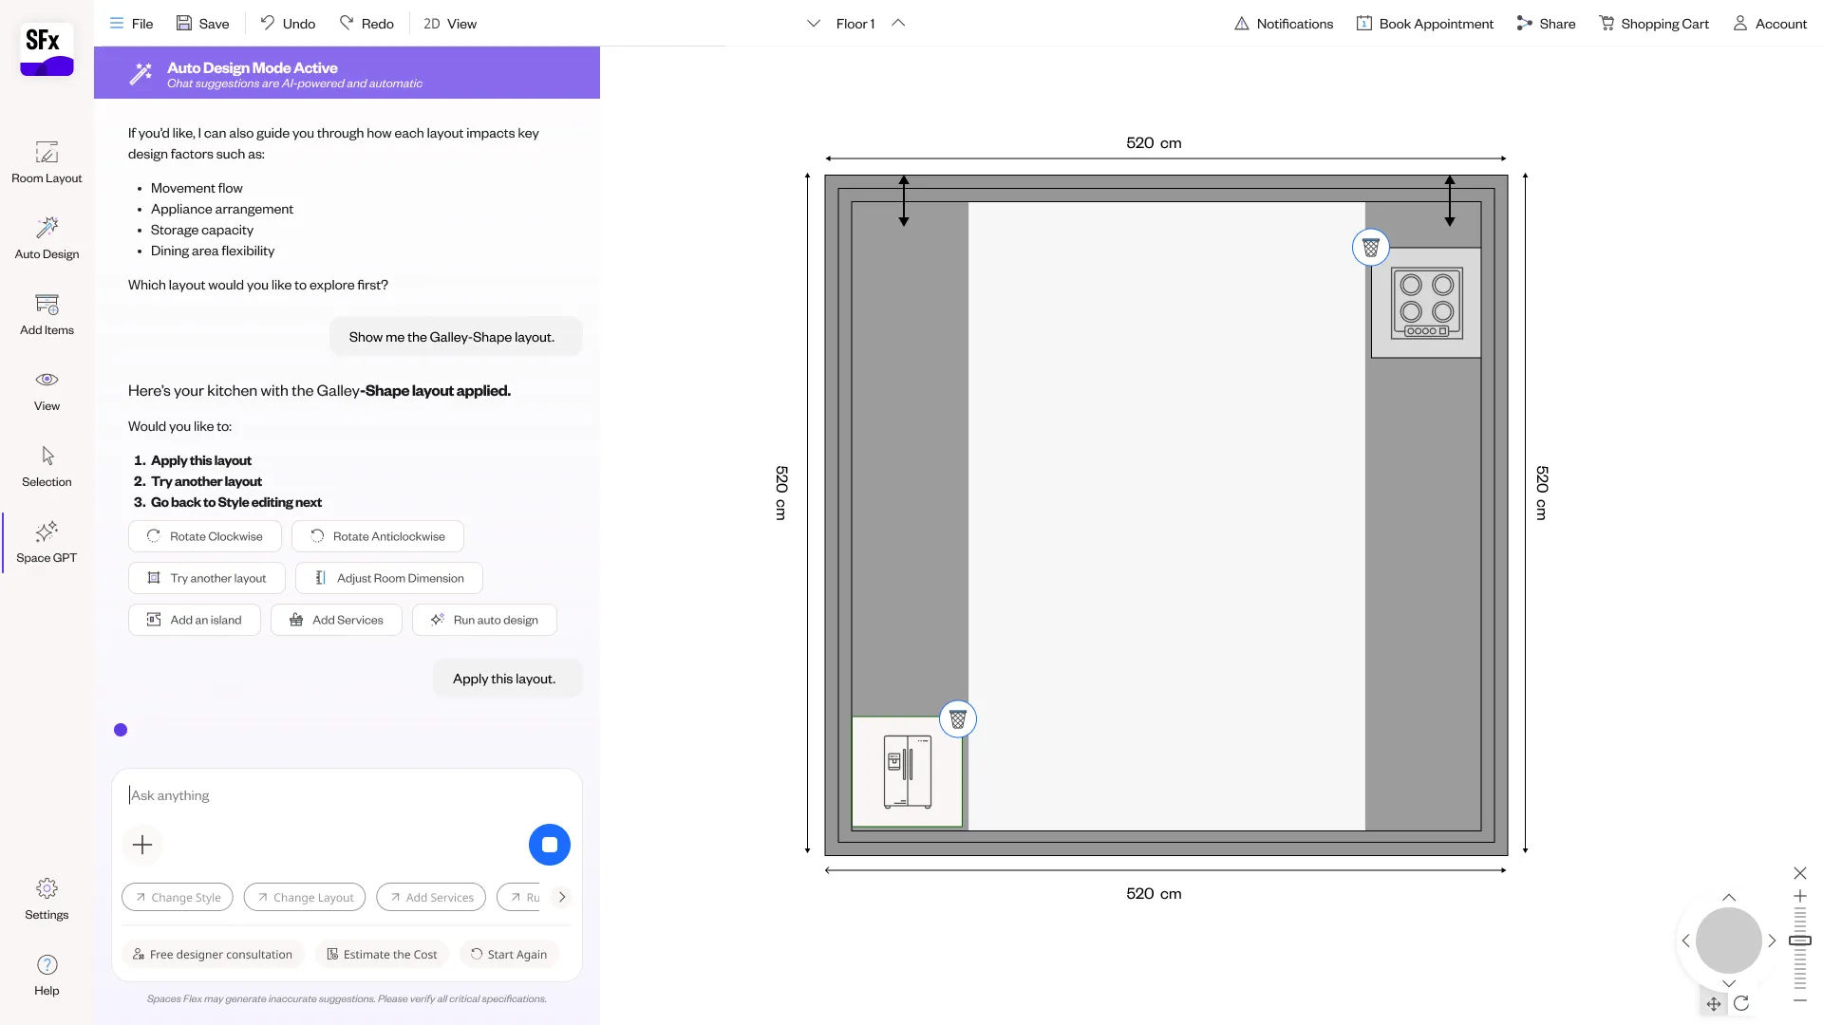Click the SFx logo
Image resolution: width=1823 pixels, height=1025 pixels.
point(47,50)
